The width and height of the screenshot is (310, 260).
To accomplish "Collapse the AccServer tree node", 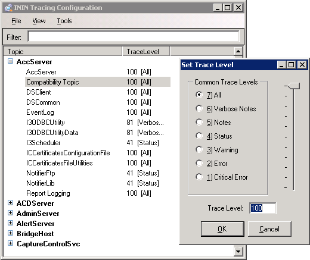I will click(10, 61).
